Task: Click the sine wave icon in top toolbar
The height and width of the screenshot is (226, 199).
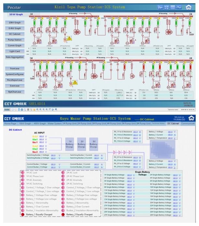Action: point(179,7)
